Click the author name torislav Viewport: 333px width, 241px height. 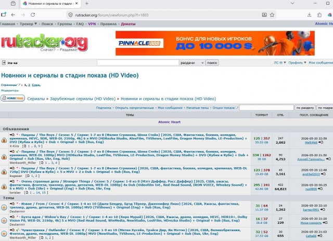point(15,193)
